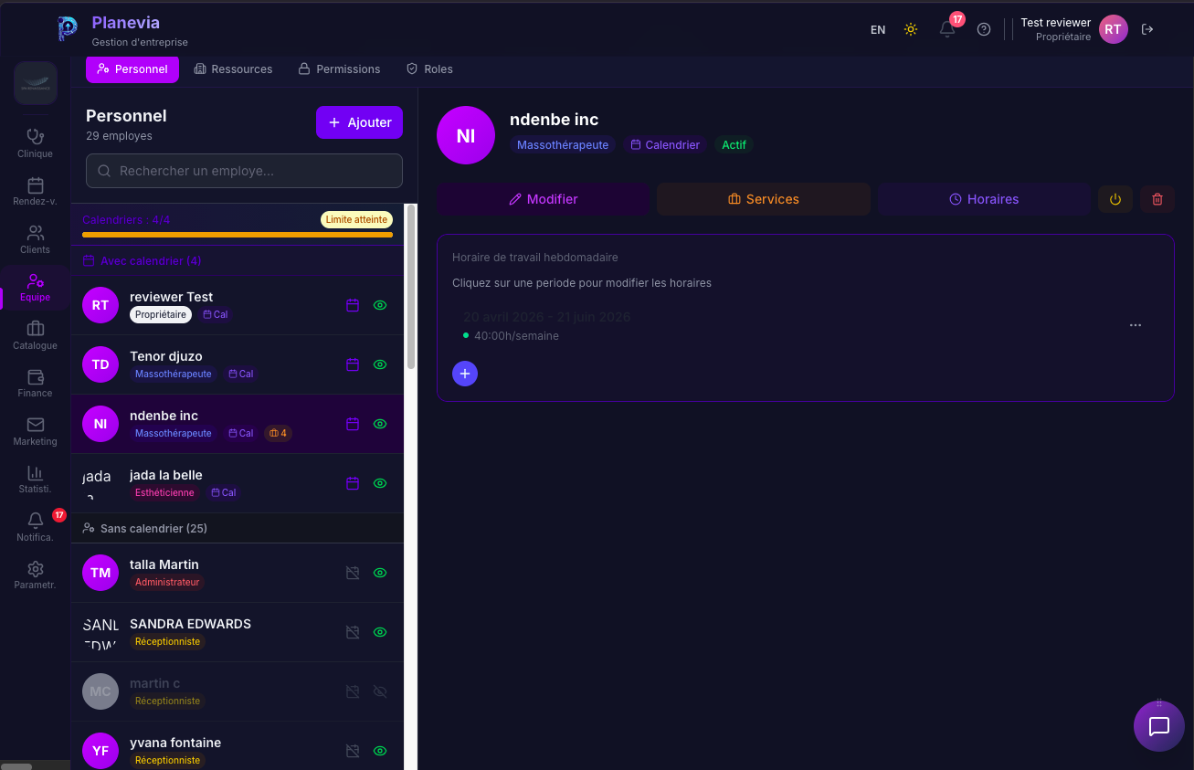Click the Ajouter employee button

click(x=359, y=122)
